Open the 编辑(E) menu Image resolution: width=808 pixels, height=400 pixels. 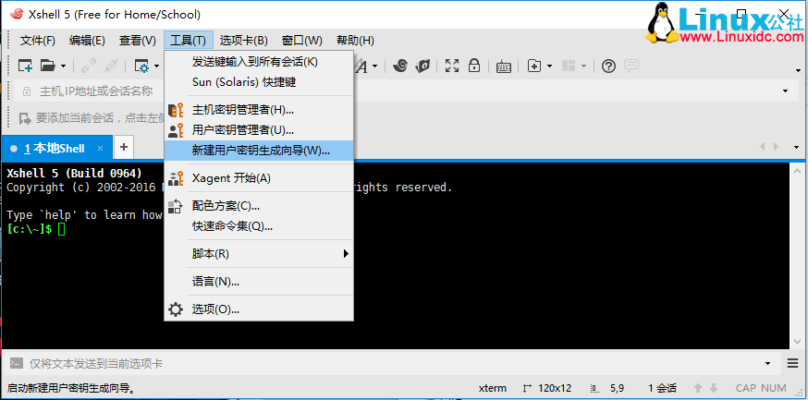point(87,41)
